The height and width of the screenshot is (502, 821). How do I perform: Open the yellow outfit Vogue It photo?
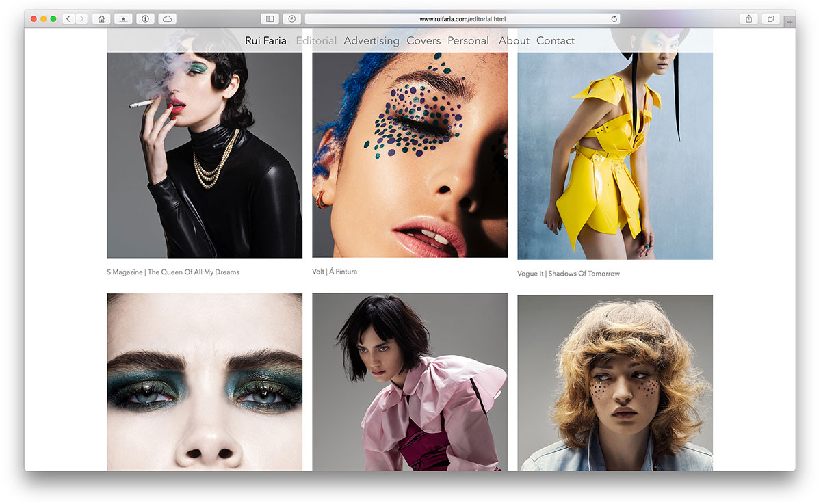point(614,157)
